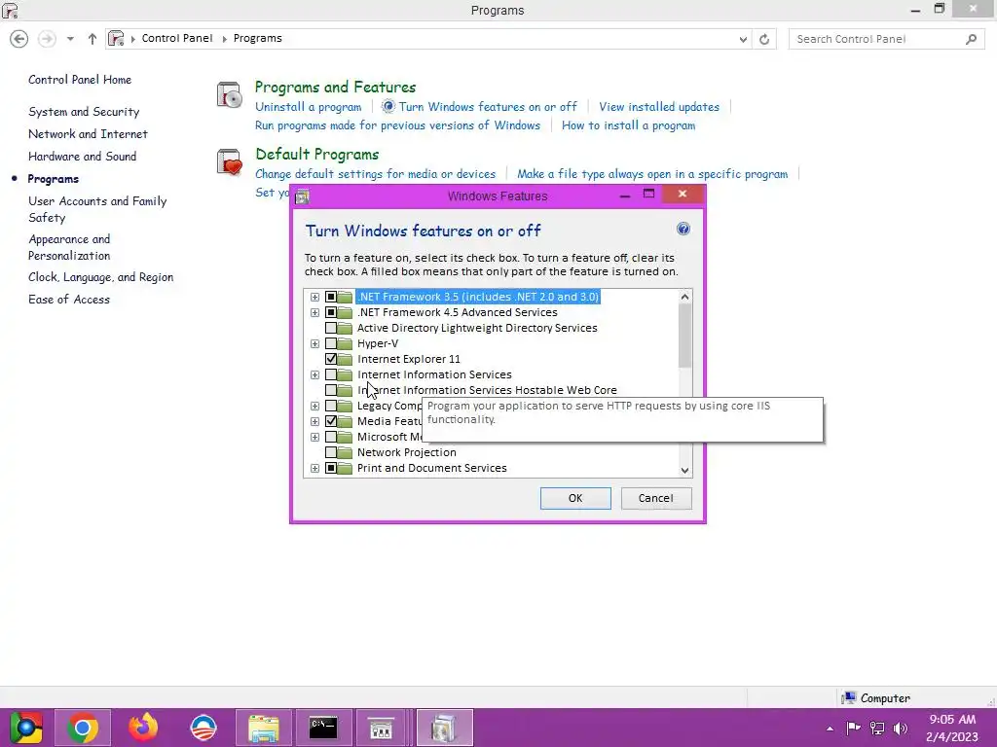Open User Accounts and Family Safety
The width and height of the screenshot is (997, 747).
coord(97,209)
